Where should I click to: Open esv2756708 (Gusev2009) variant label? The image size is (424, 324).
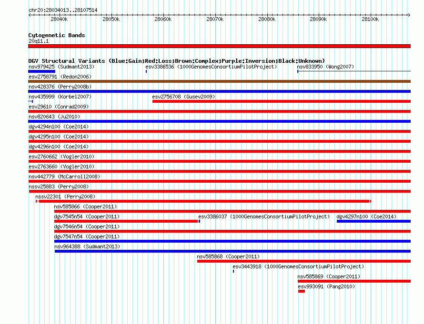click(x=183, y=97)
